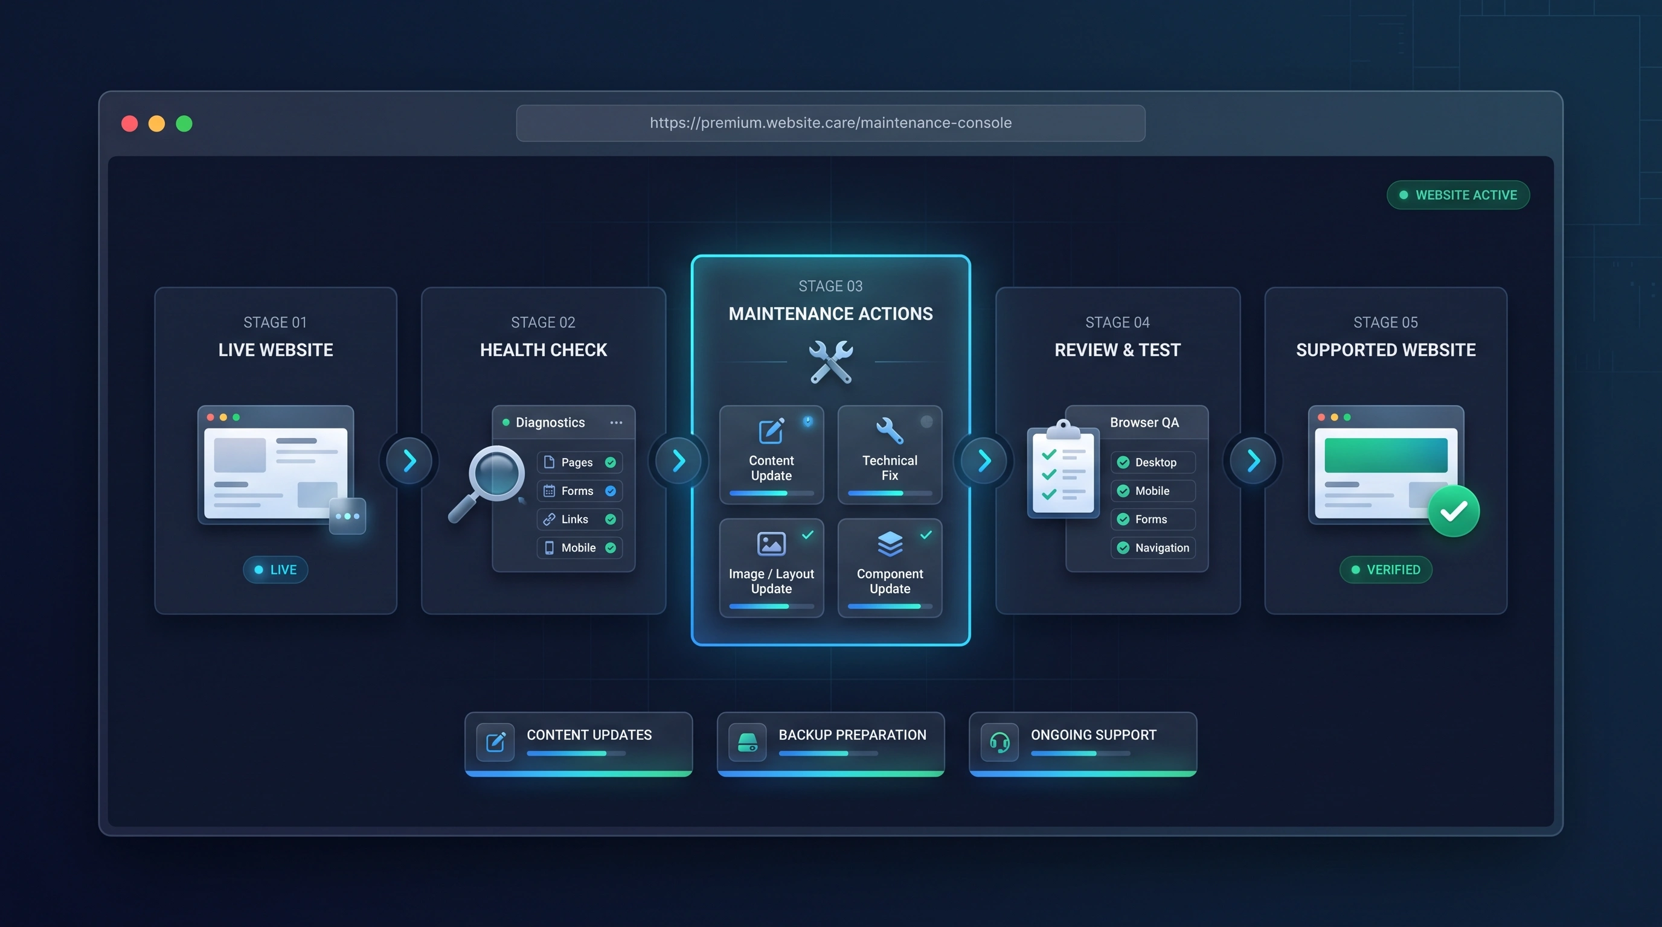The image size is (1662, 927).
Task: Click the Image / Layout Update picture icon
Action: 771,543
